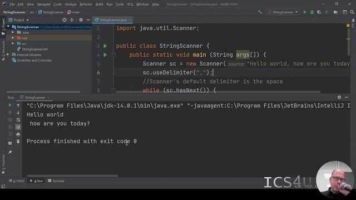Screen dimensions: 356x200
Task: Run StringScanner with the green toolbar arrow
Action: click(305, 12)
